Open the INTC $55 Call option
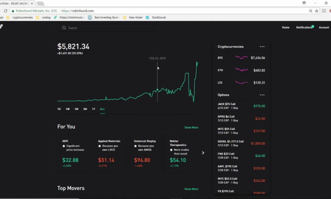 point(241,131)
